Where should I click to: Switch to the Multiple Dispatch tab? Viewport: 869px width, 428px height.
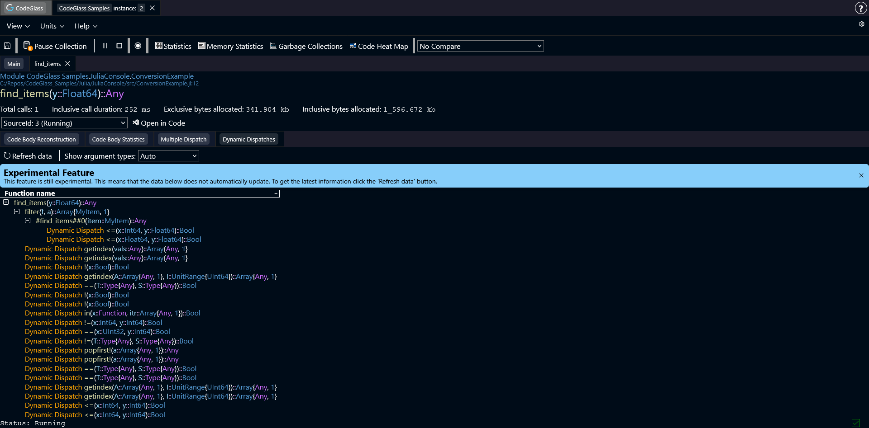coord(183,139)
